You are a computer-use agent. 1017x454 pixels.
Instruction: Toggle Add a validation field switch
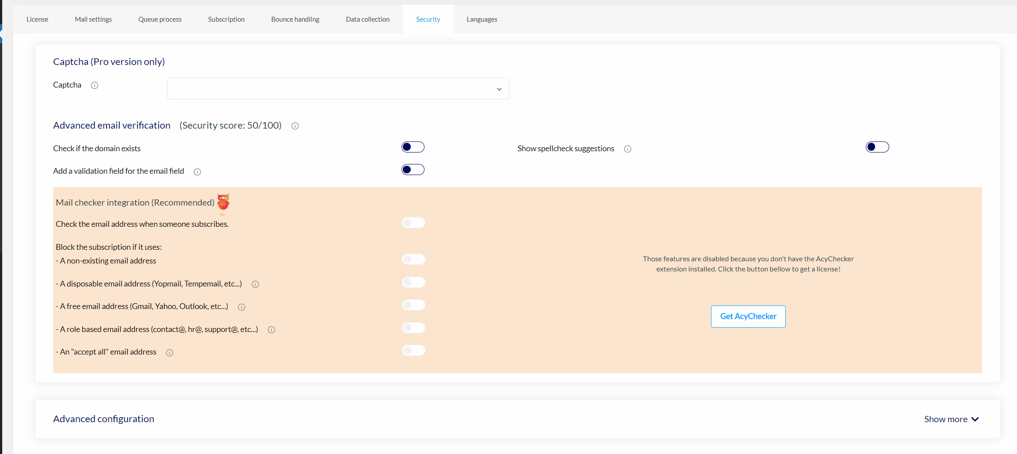pos(413,170)
